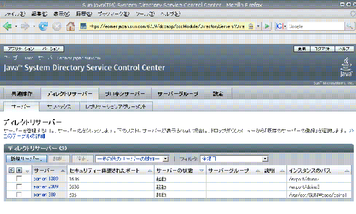Open the 表示 menu
Viewport: 356px width, 214px height.
click(x=61, y=14)
